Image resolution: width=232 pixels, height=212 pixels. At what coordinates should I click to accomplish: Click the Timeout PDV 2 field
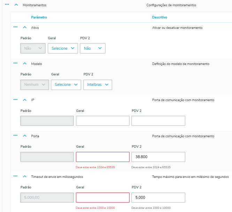[x=158, y=197]
